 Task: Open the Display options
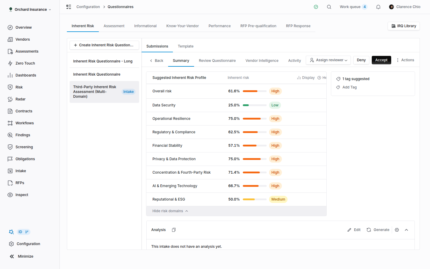306,78
